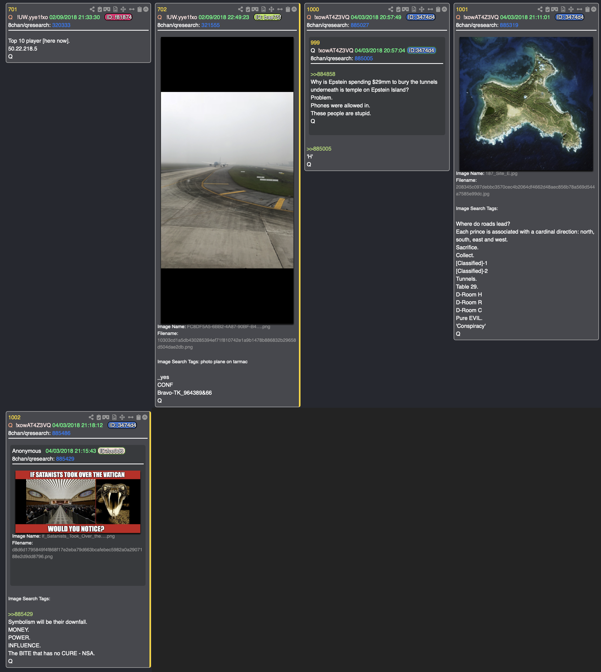
Task: Click clipboard-check icon on post 1002
Action: pyautogui.click(x=99, y=417)
